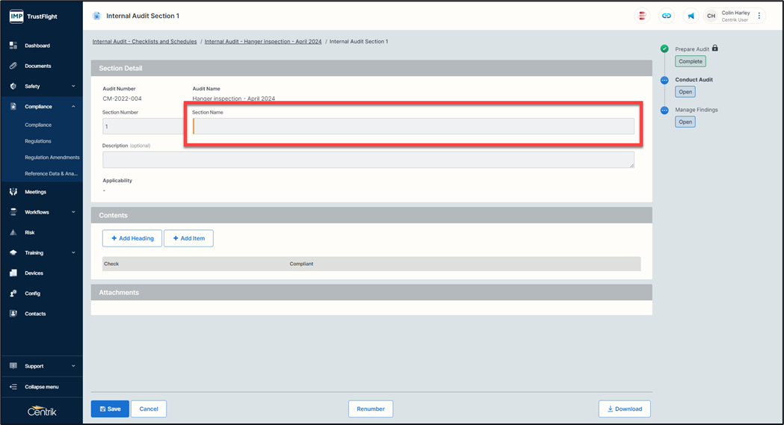Click the Safety shield icon
The image size is (784, 425).
13,86
